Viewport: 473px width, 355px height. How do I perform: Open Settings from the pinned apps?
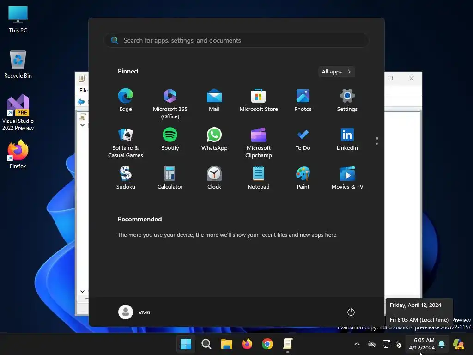tap(347, 100)
